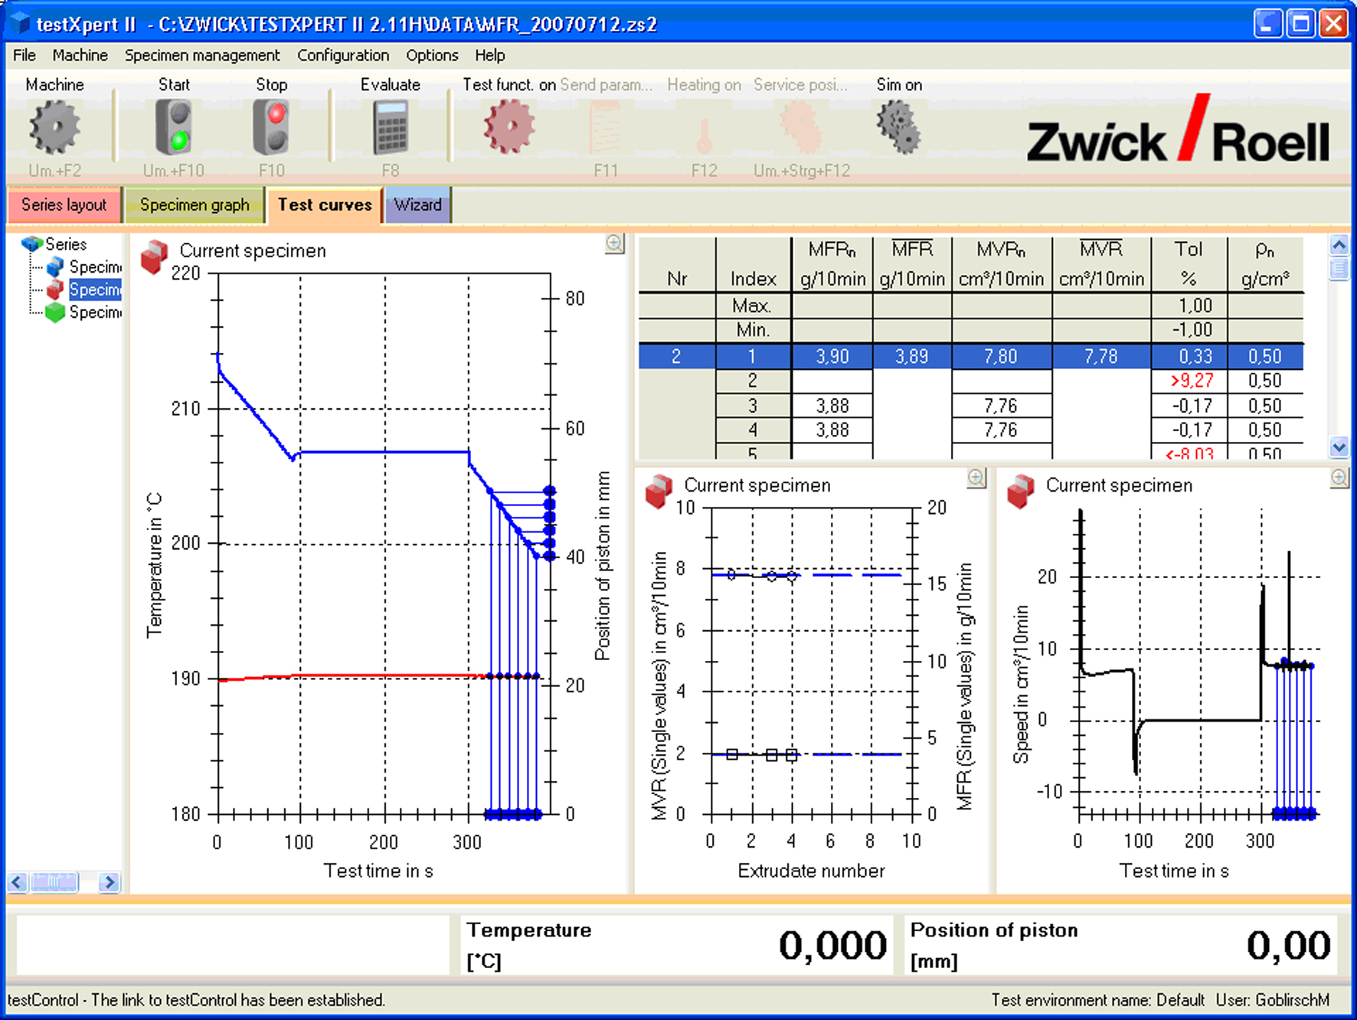Click the Service position icon
1357x1020 pixels.
coord(801,128)
